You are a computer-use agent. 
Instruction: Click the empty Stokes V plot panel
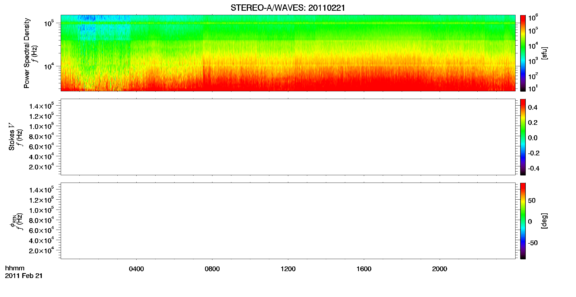(288, 137)
